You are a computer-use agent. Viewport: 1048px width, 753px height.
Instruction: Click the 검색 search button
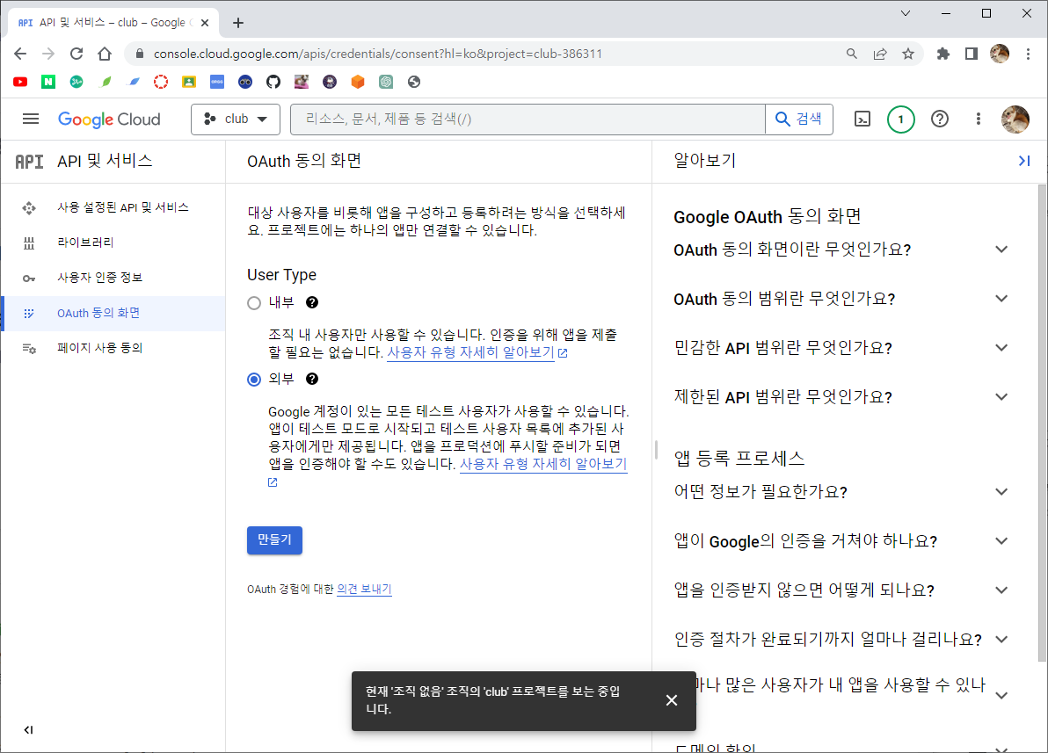coord(798,119)
